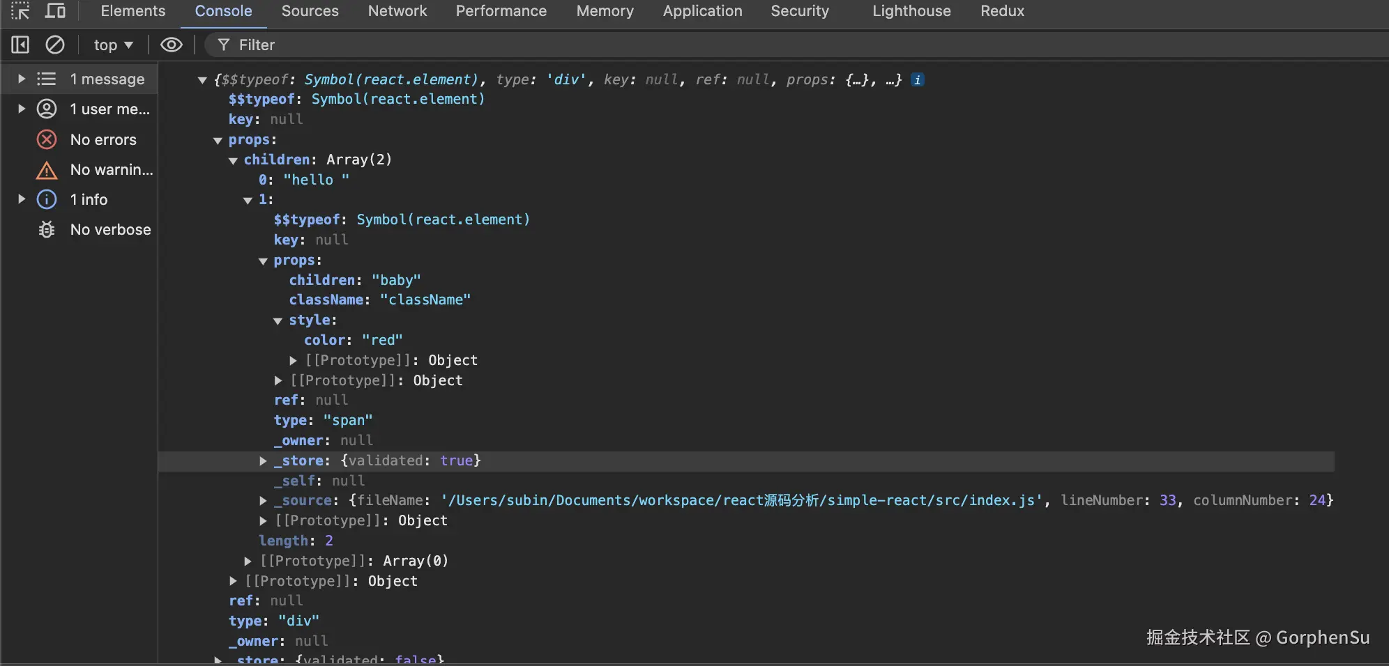This screenshot has width=1389, height=666.
Task: Click inside the Filter input field
Action: click(349, 45)
